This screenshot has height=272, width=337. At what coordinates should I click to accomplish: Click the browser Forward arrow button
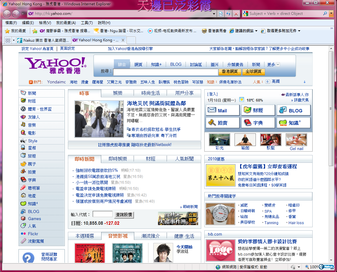tap(16, 14)
